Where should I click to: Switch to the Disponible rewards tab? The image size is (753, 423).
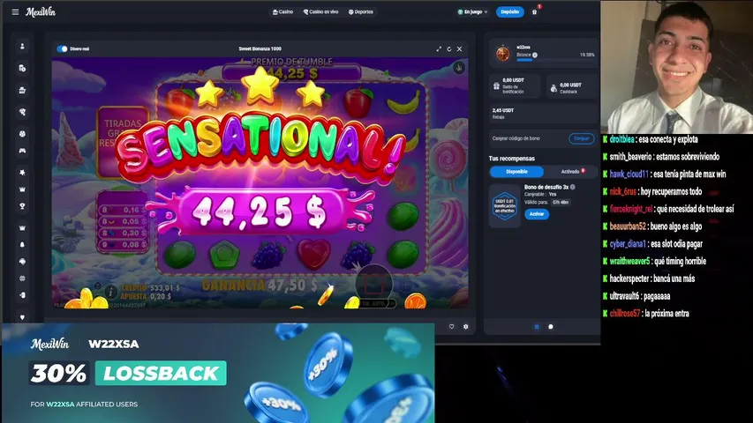point(516,172)
